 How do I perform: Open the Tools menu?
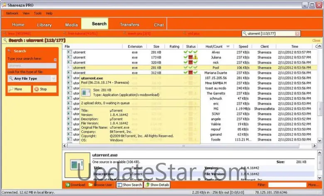coord(38,13)
